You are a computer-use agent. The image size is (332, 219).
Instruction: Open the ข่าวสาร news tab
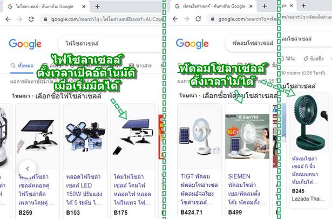pyautogui.click(x=140, y=66)
